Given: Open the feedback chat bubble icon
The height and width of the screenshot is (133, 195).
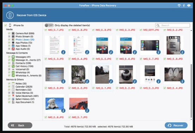Looking at the screenshot, I should pos(189,6).
